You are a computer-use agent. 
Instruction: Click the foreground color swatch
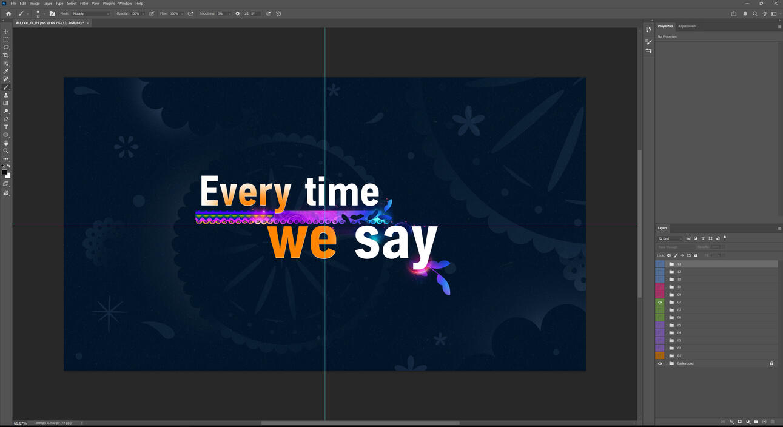[x=4, y=173]
